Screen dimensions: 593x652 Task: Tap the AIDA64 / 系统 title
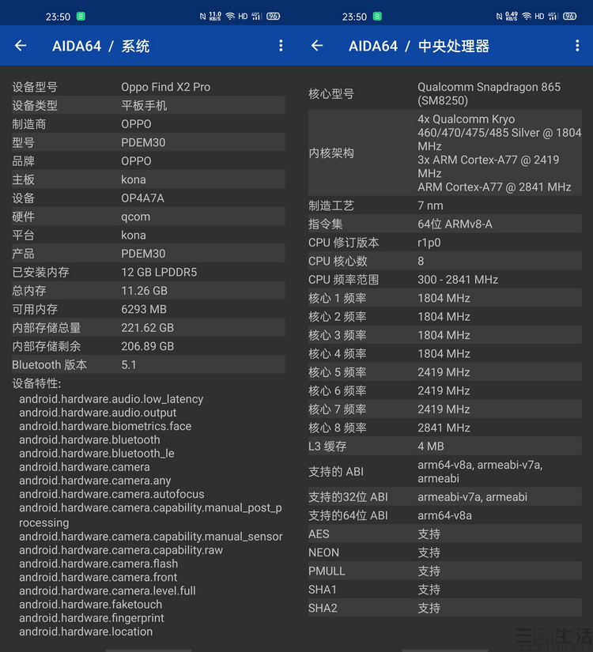pos(100,46)
